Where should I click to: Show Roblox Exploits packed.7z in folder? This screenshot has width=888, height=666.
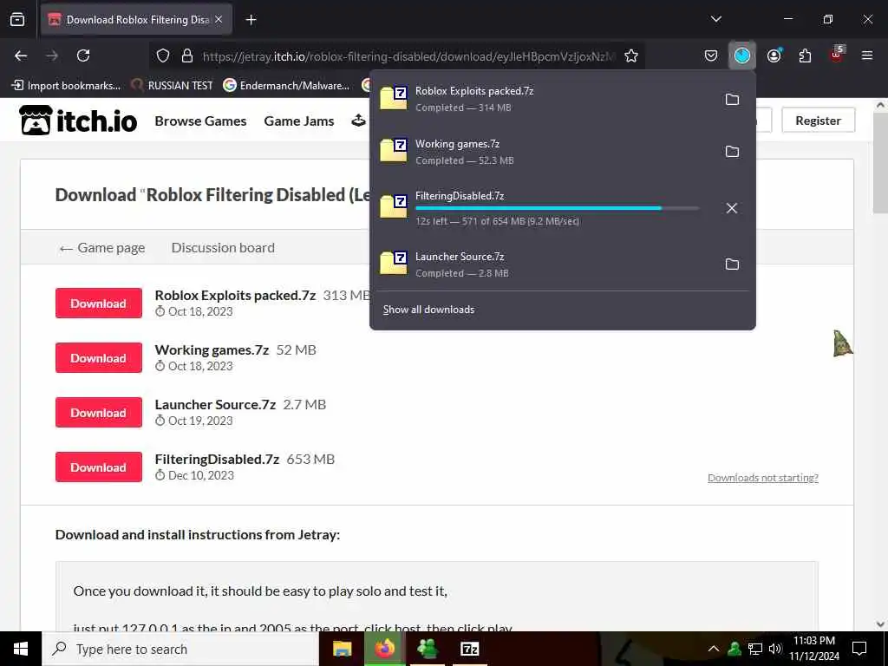tap(732, 99)
